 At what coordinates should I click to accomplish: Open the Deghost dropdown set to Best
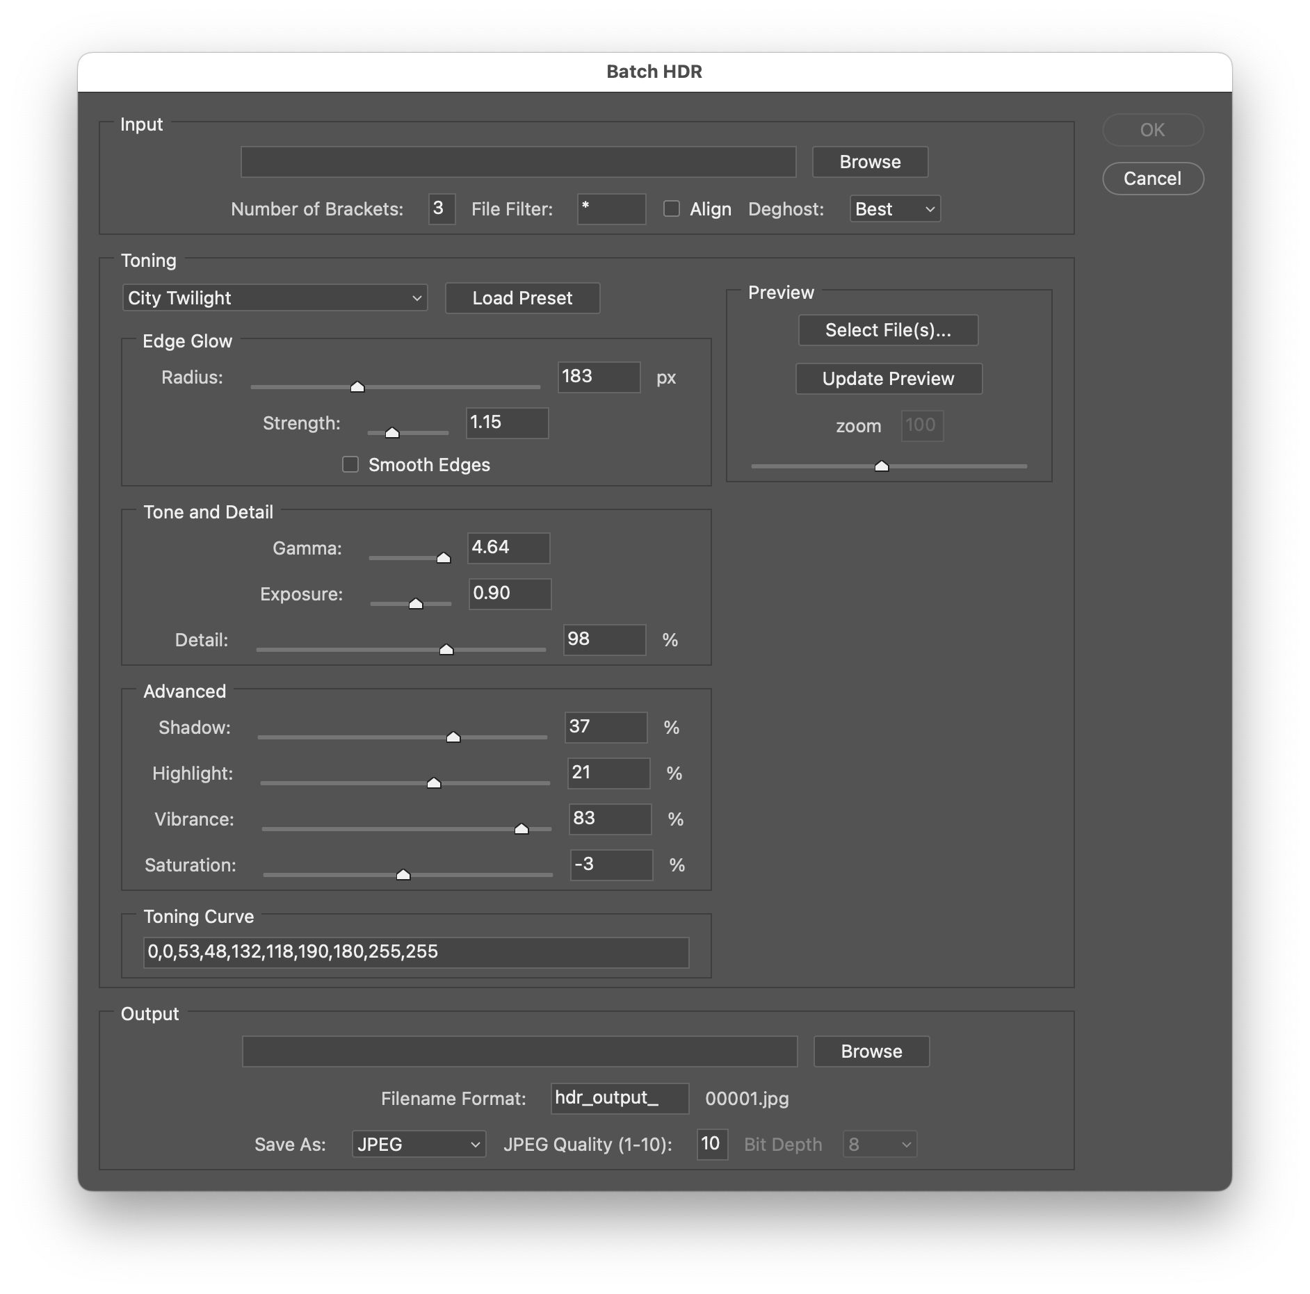tap(895, 209)
